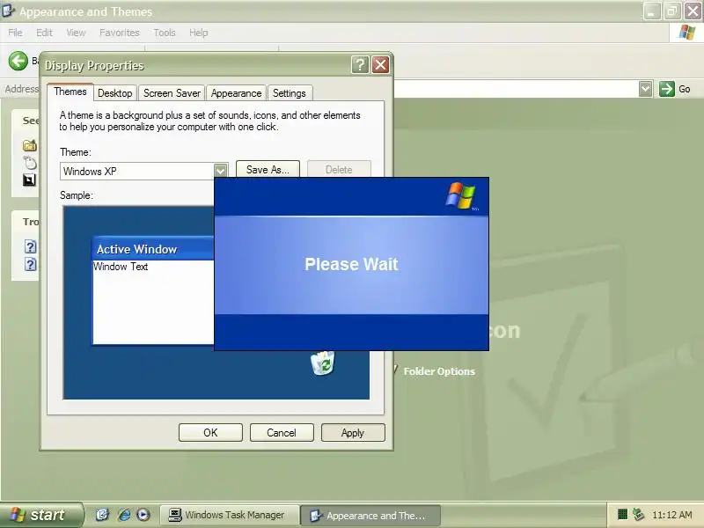Click the Start button
Image resolution: width=704 pixels, height=528 pixels.
pyautogui.click(x=41, y=515)
